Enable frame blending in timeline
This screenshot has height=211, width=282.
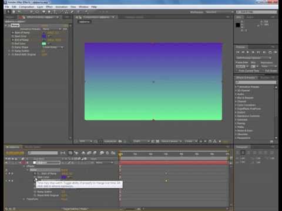coord(89,153)
